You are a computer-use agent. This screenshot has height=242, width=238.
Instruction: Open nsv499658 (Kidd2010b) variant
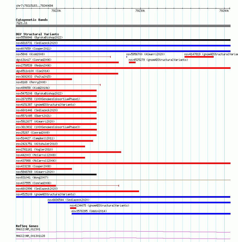coord(33,88)
